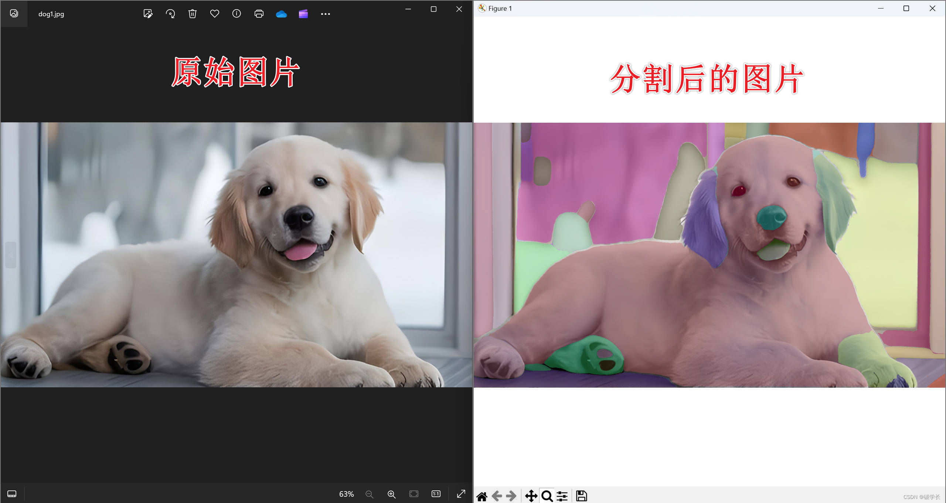Select the Pan axes tool
Image resolution: width=946 pixels, height=503 pixels.
point(531,496)
